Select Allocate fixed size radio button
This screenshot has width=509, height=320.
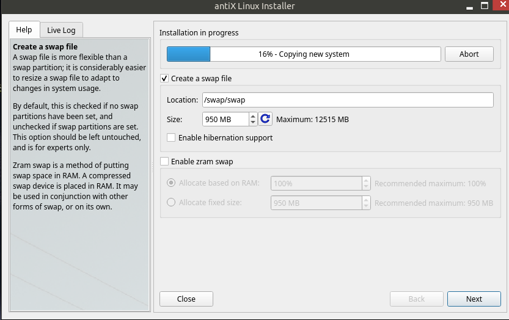171,203
